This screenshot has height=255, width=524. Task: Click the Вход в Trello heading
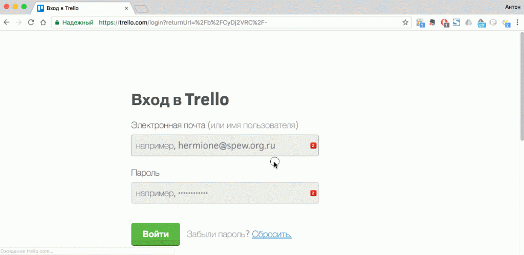180,100
